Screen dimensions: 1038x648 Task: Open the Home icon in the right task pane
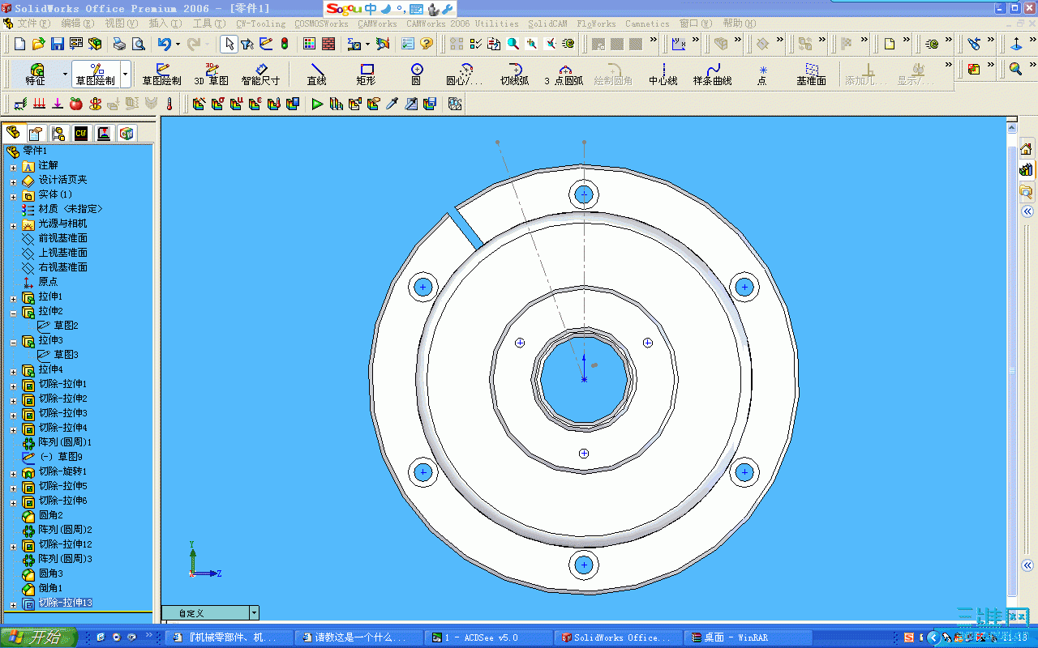point(1026,148)
